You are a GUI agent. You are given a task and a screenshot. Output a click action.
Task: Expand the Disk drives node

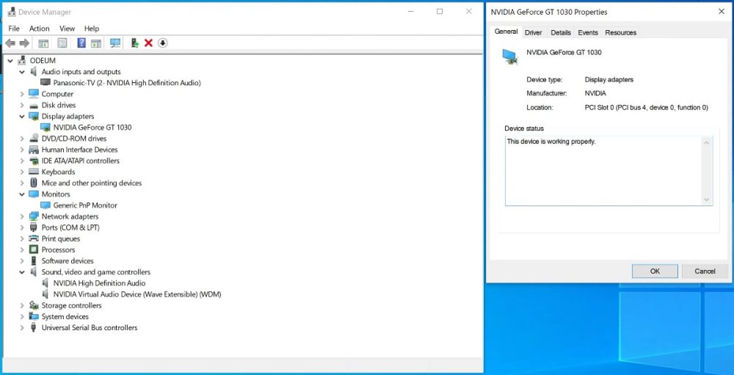click(21, 106)
